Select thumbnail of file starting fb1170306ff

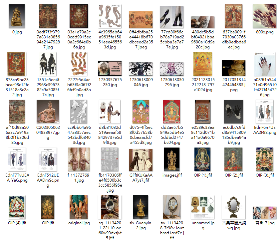(x=110, y=160)
